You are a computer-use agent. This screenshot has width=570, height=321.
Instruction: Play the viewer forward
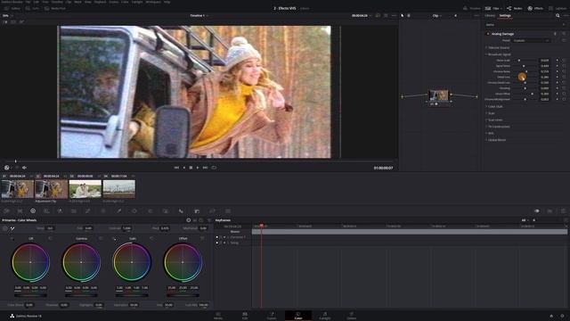pyautogui.click(x=198, y=168)
